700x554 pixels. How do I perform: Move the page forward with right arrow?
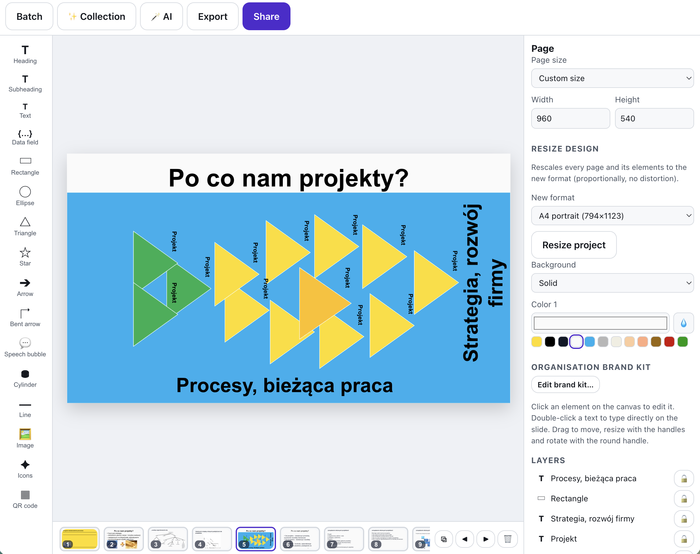[x=486, y=539]
